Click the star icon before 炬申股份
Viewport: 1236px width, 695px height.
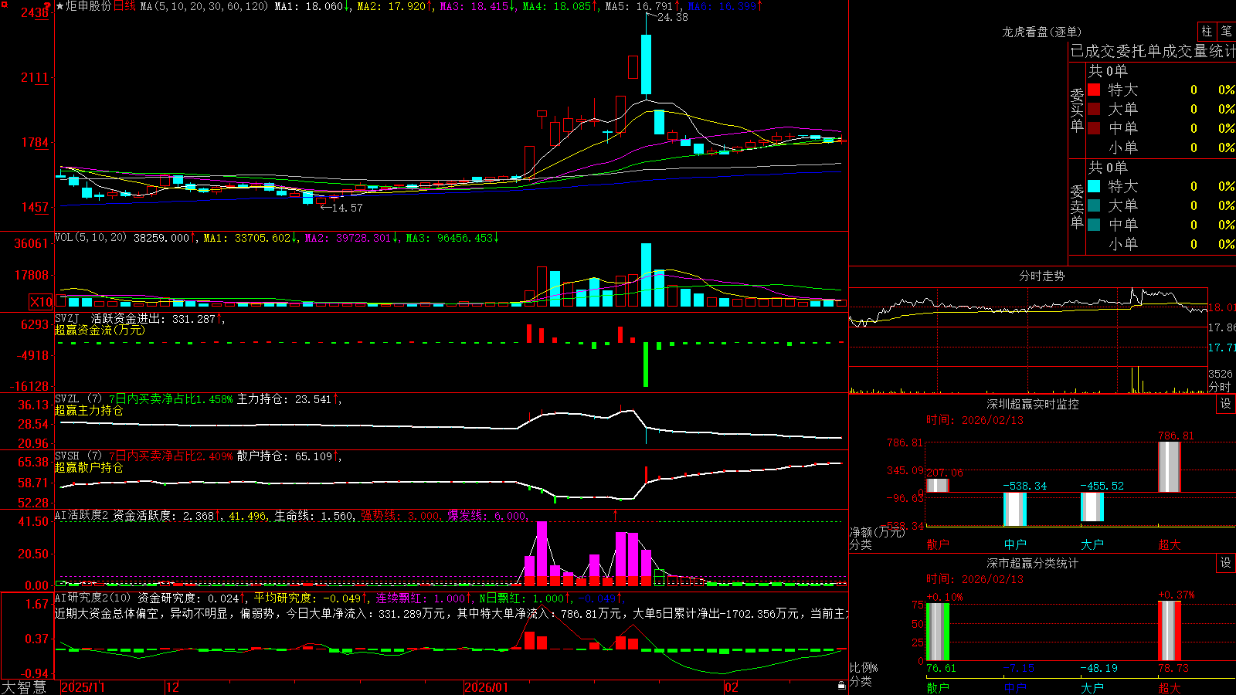(60, 6)
